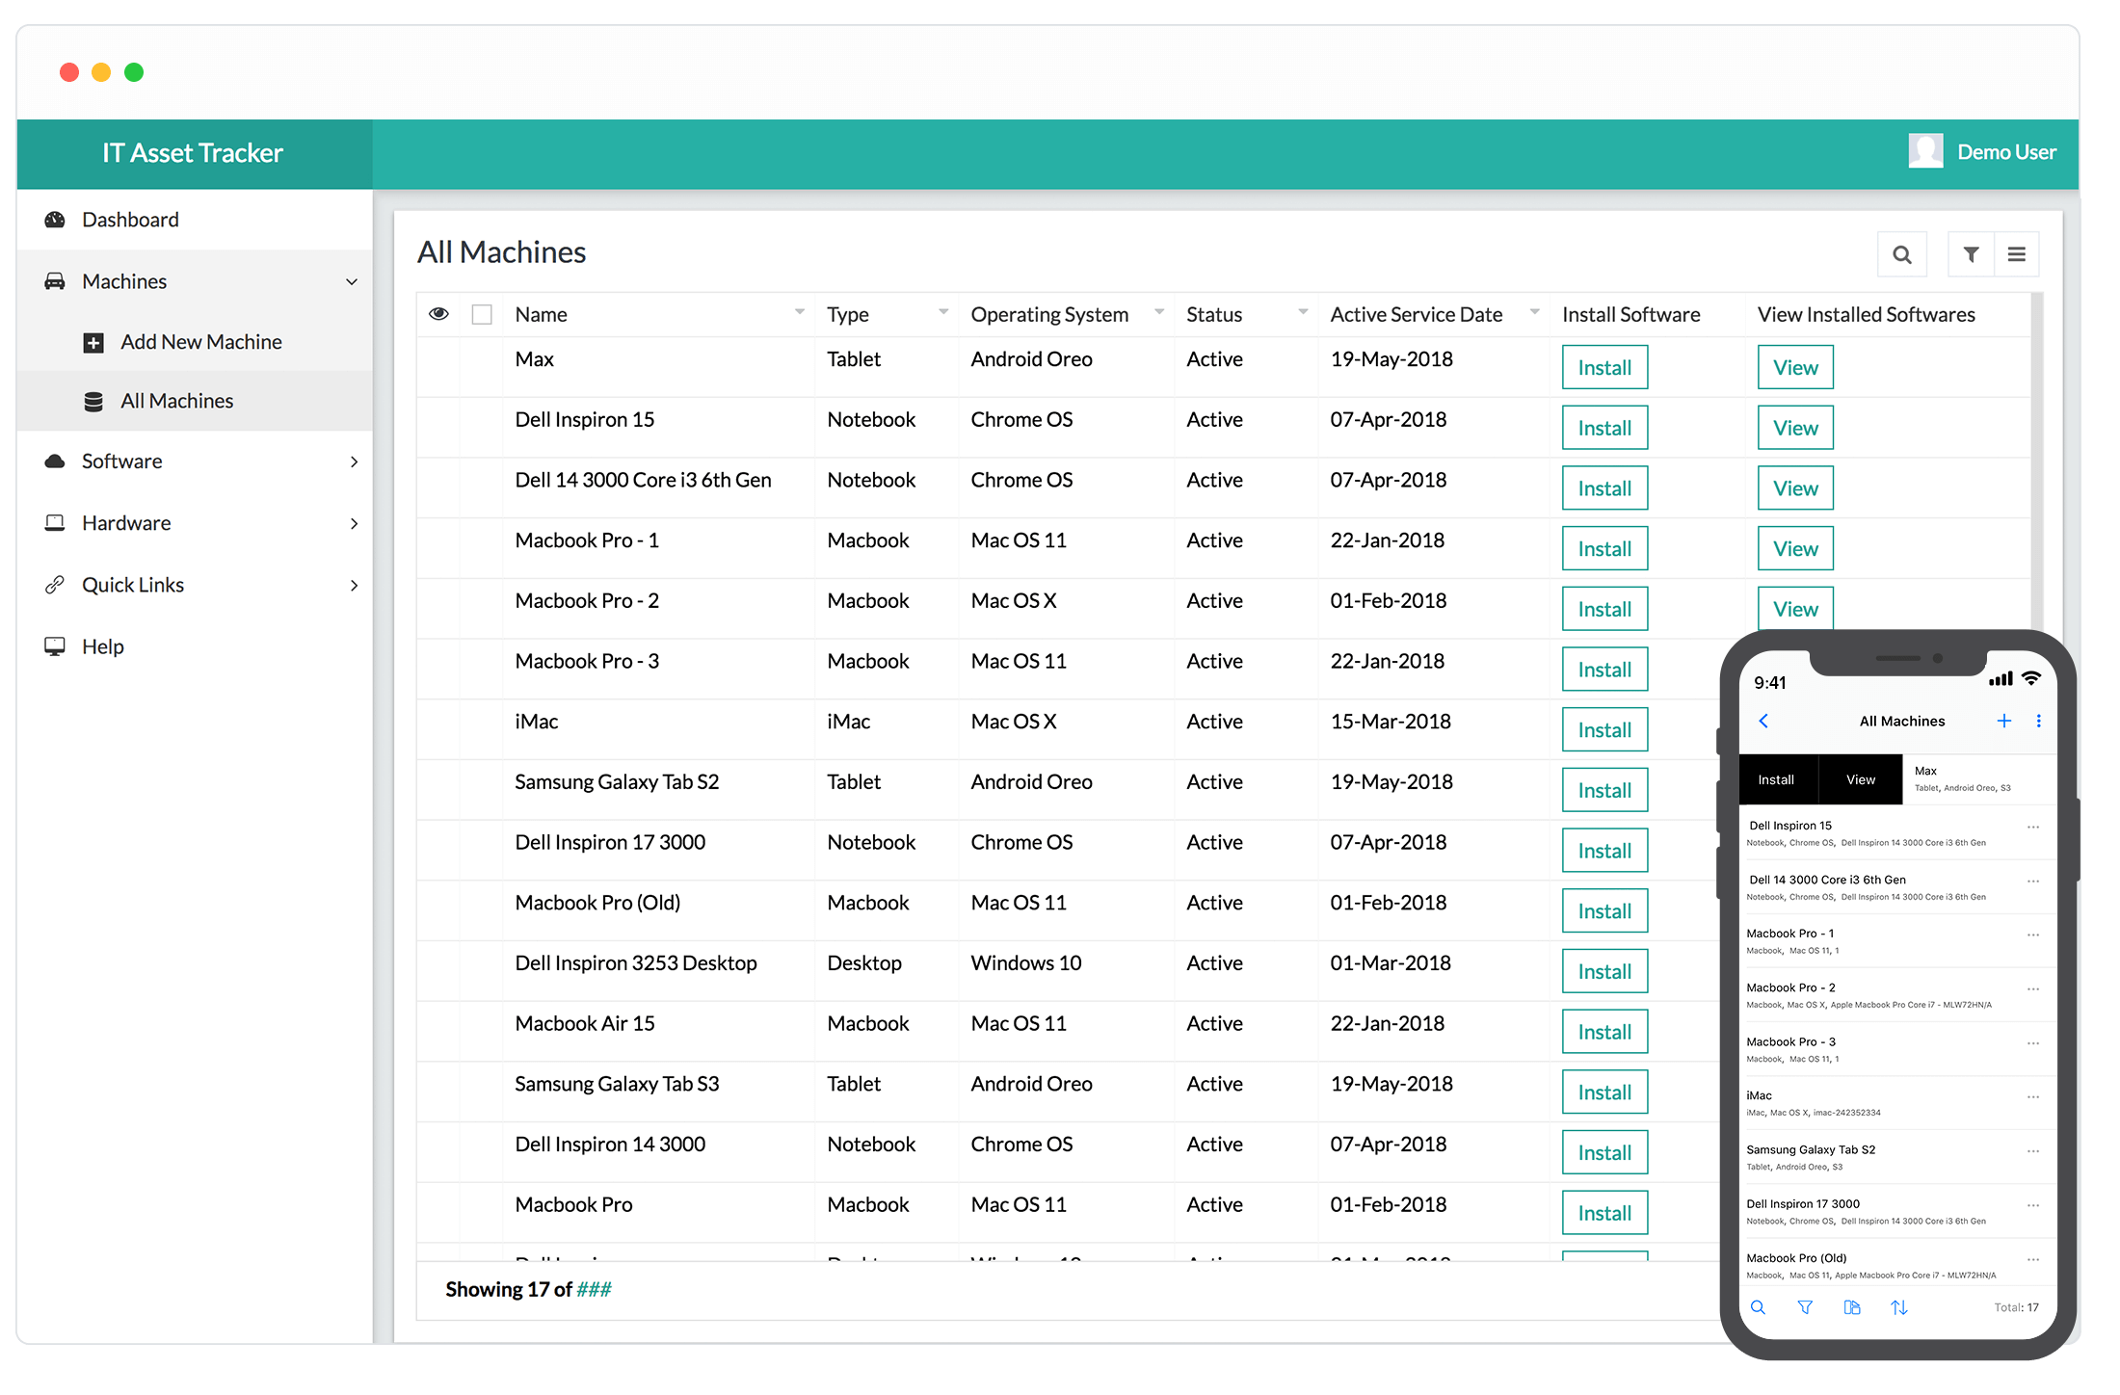2120x1395 pixels.
Task: Click the Hardware sidebar icon
Action: 55,523
